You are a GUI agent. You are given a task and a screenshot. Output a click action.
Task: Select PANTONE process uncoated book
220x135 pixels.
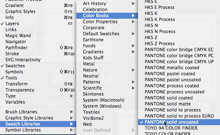[179, 92]
